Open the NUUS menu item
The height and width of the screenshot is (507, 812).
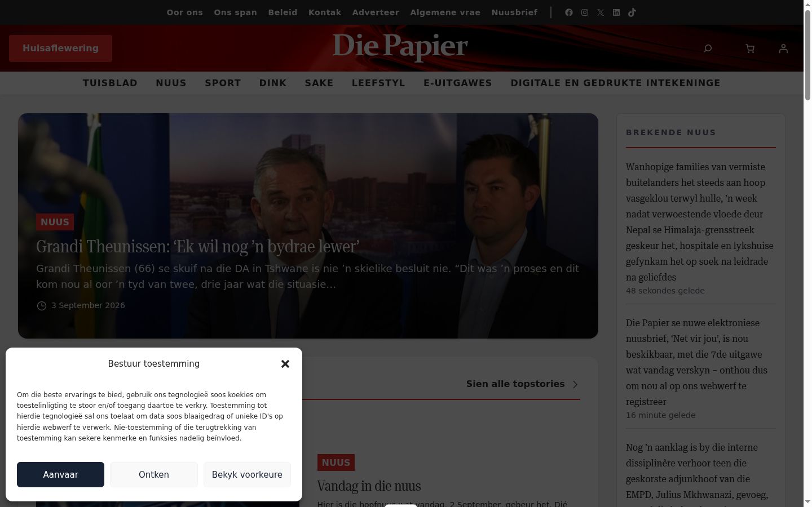pyautogui.click(x=171, y=83)
